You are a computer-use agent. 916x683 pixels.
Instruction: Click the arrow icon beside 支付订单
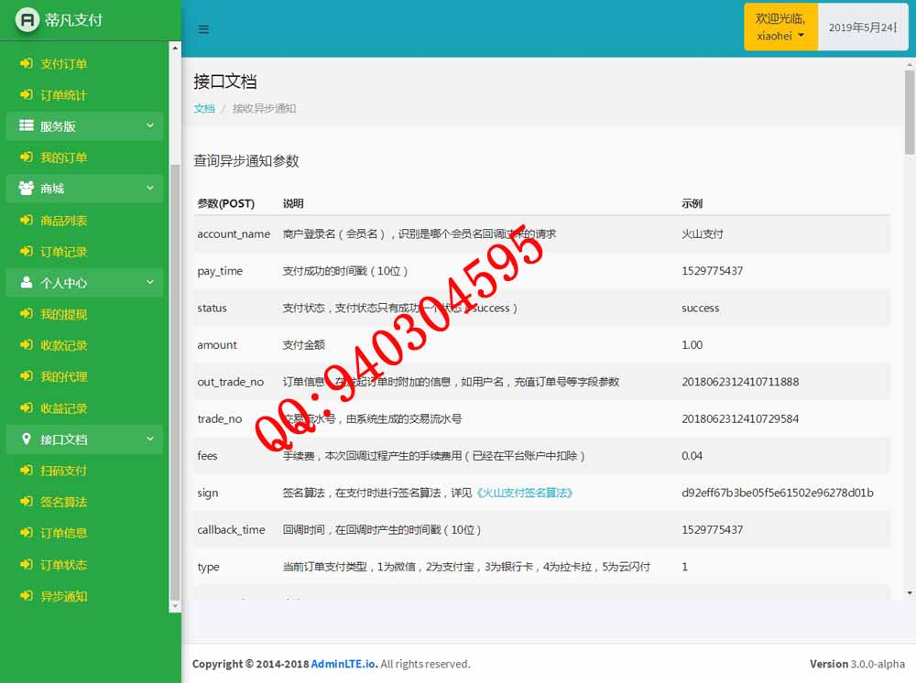pyautogui.click(x=27, y=64)
